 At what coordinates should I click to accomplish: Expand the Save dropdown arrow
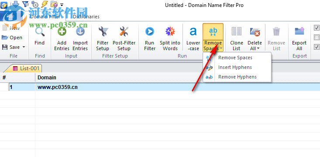click(24, 47)
